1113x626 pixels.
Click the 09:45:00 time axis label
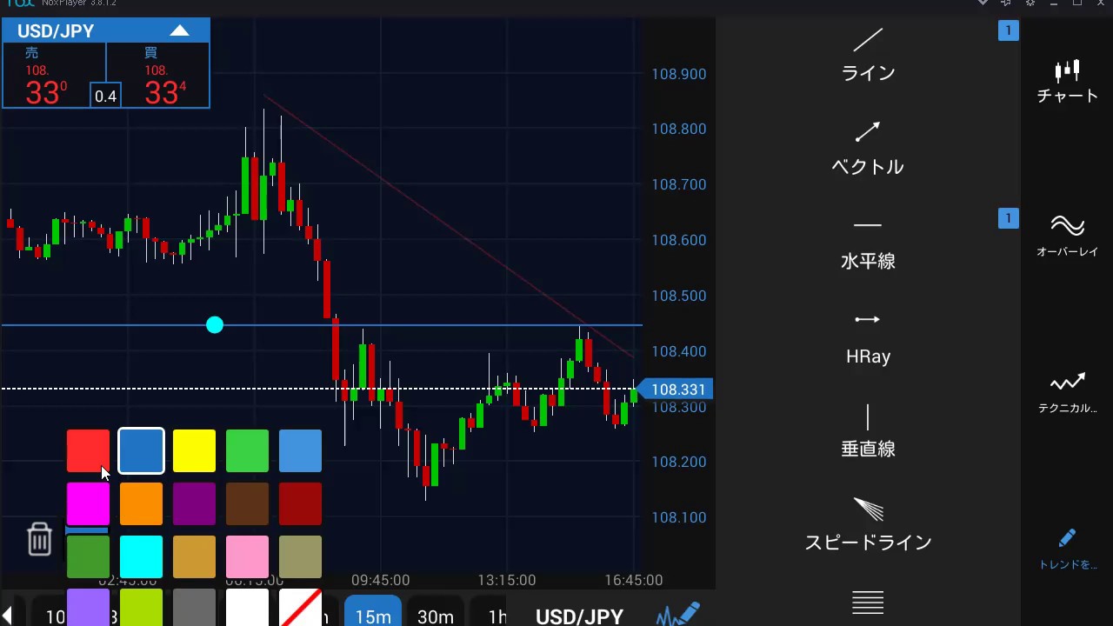tap(380, 580)
